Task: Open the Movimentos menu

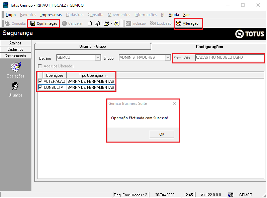Action: coord(119,15)
